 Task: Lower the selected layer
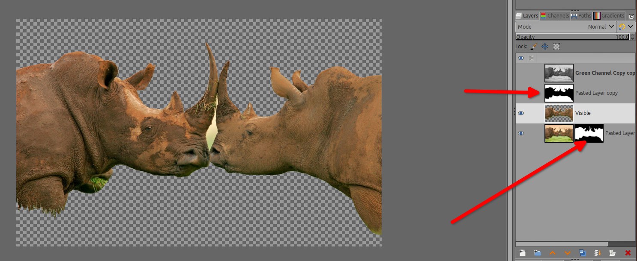pyautogui.click(x=568, y=253)
